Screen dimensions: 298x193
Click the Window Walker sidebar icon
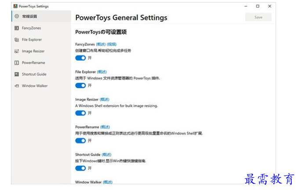(17, 86)
